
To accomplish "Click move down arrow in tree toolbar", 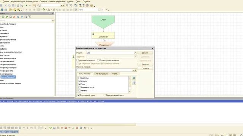I will [22, 17].
